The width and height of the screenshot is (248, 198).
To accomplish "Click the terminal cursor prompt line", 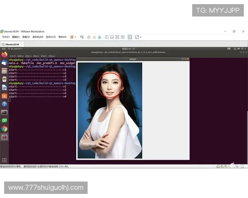I will [10, 100].
